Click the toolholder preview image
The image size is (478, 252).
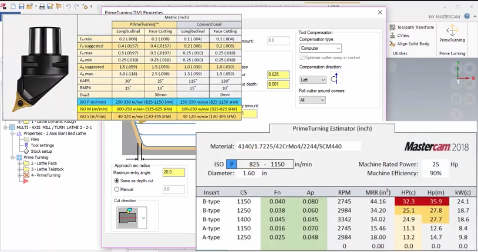click(40, 67)
